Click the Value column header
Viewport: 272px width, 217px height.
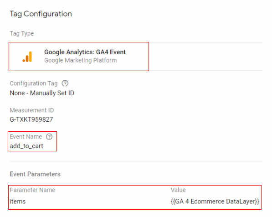[x=178, y=190]
